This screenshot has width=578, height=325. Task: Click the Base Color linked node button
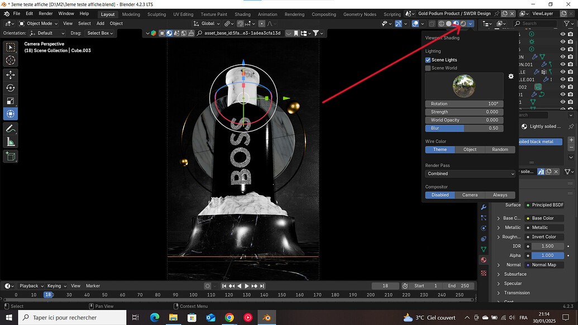(x=544, y=218)
